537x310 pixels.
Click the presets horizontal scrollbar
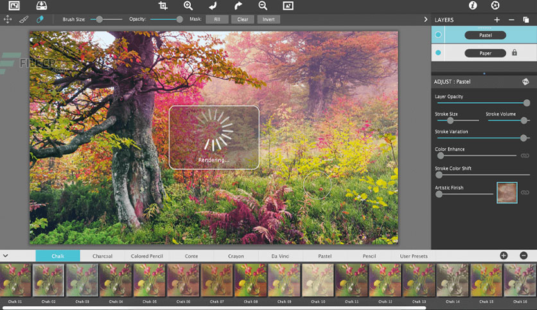pyautogui.click(x=214, y=308)
